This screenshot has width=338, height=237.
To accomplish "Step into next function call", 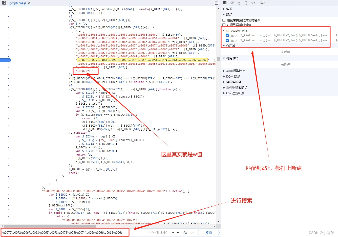I will pos(239,3).
